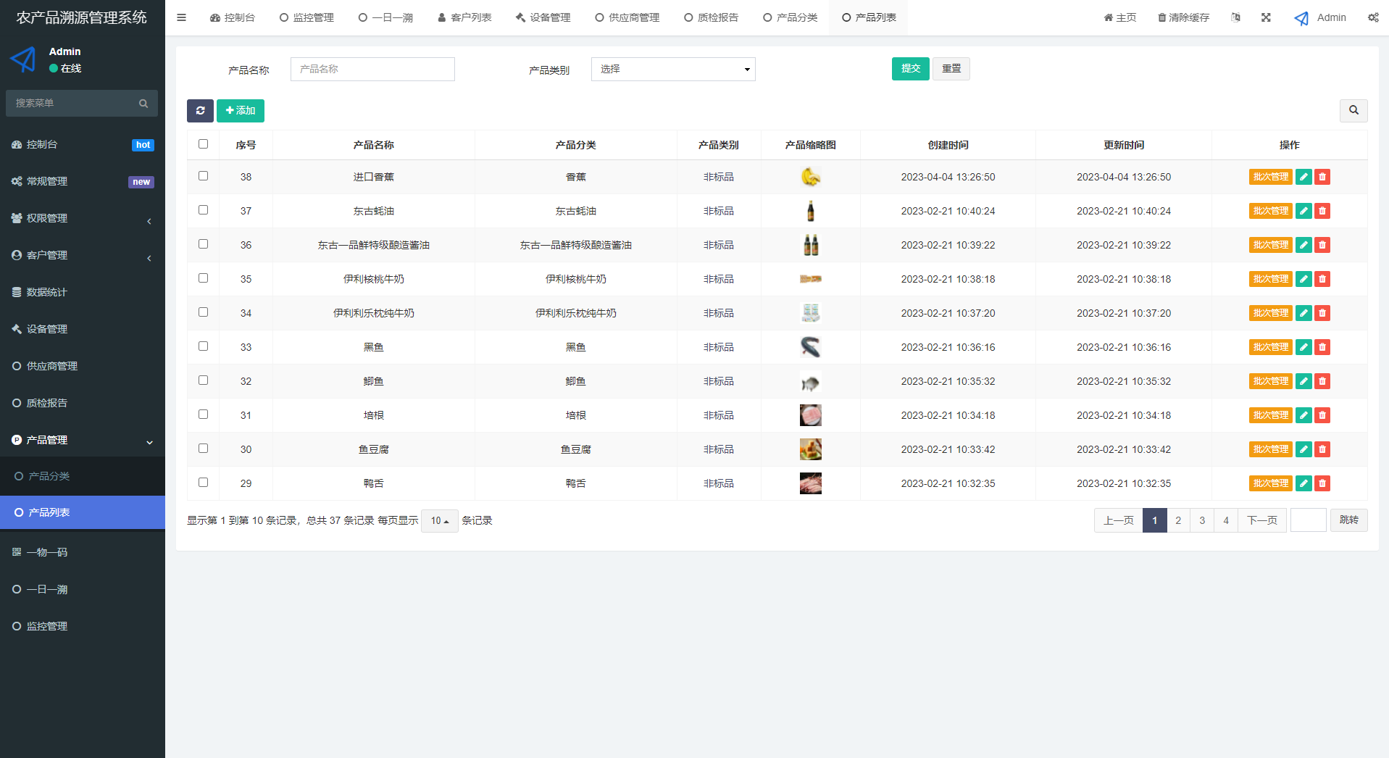Viewport: 1389px width, 758px height.
Task: Click the hamburger menu icon beside 控制台
Action: [181, 17]
